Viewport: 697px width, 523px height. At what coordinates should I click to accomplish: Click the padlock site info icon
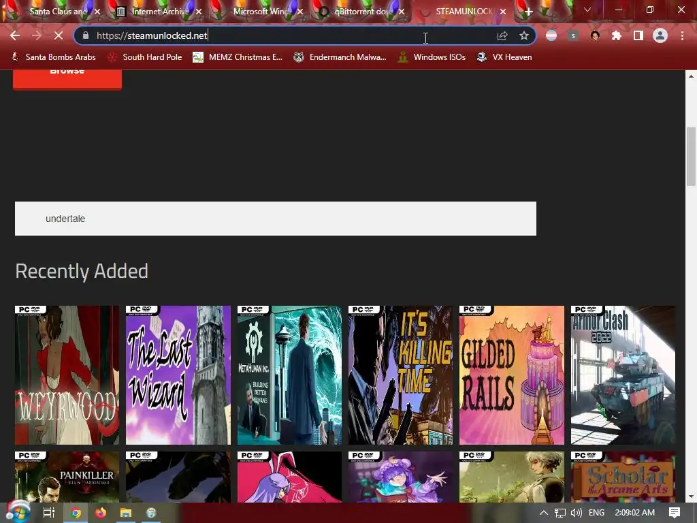click(x=86, y=35)
